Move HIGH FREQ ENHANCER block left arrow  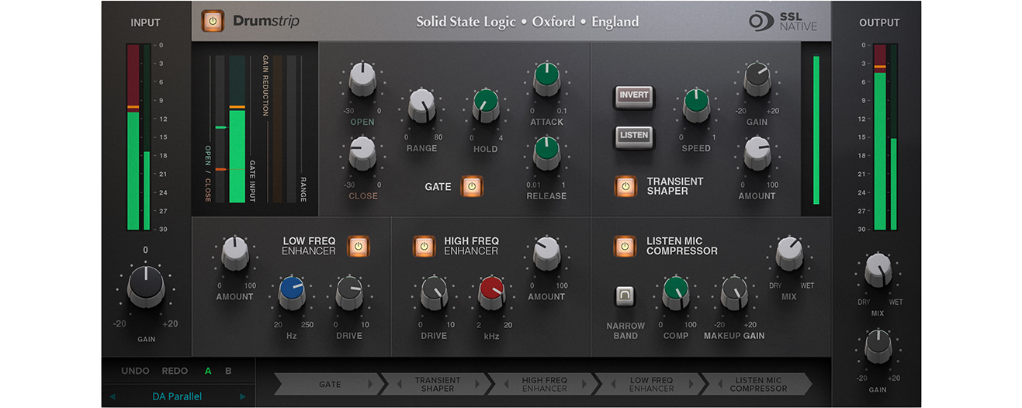(504, 384)
